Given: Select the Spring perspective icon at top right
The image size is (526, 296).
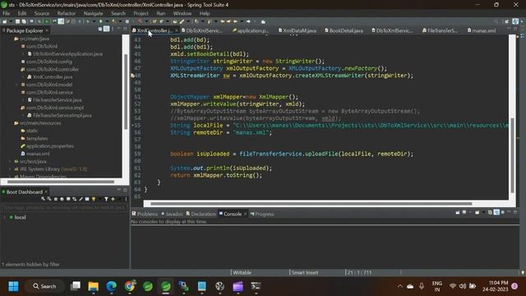Looking at the screenshot, I should (515, 21).
